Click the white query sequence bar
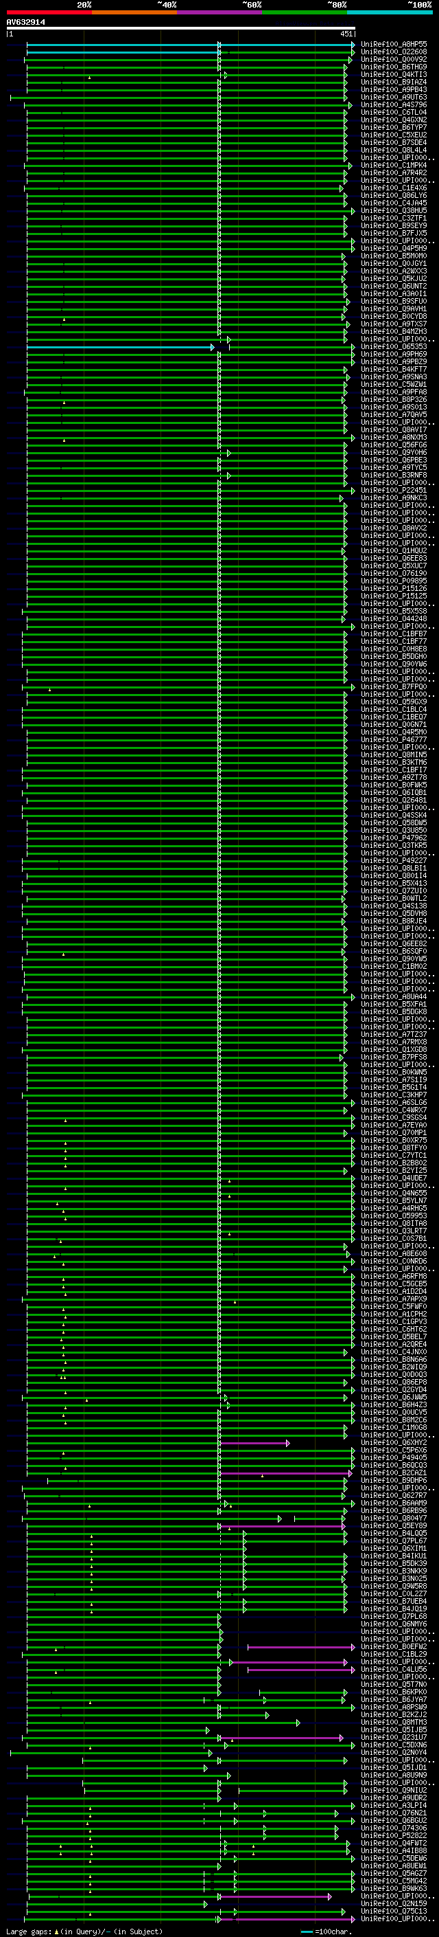 (181, 29)
